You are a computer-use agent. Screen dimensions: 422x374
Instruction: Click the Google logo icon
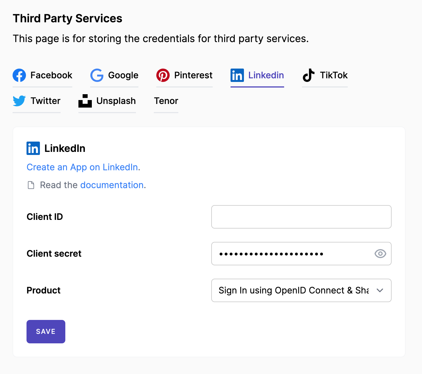pos(97,75)
